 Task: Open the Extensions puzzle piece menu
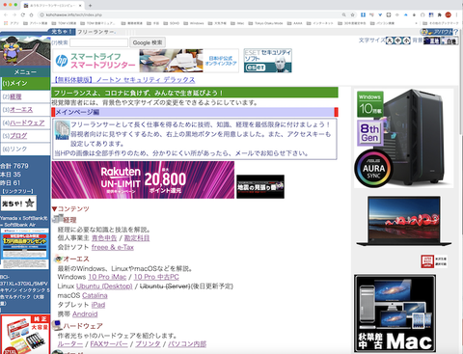point(439,14)
